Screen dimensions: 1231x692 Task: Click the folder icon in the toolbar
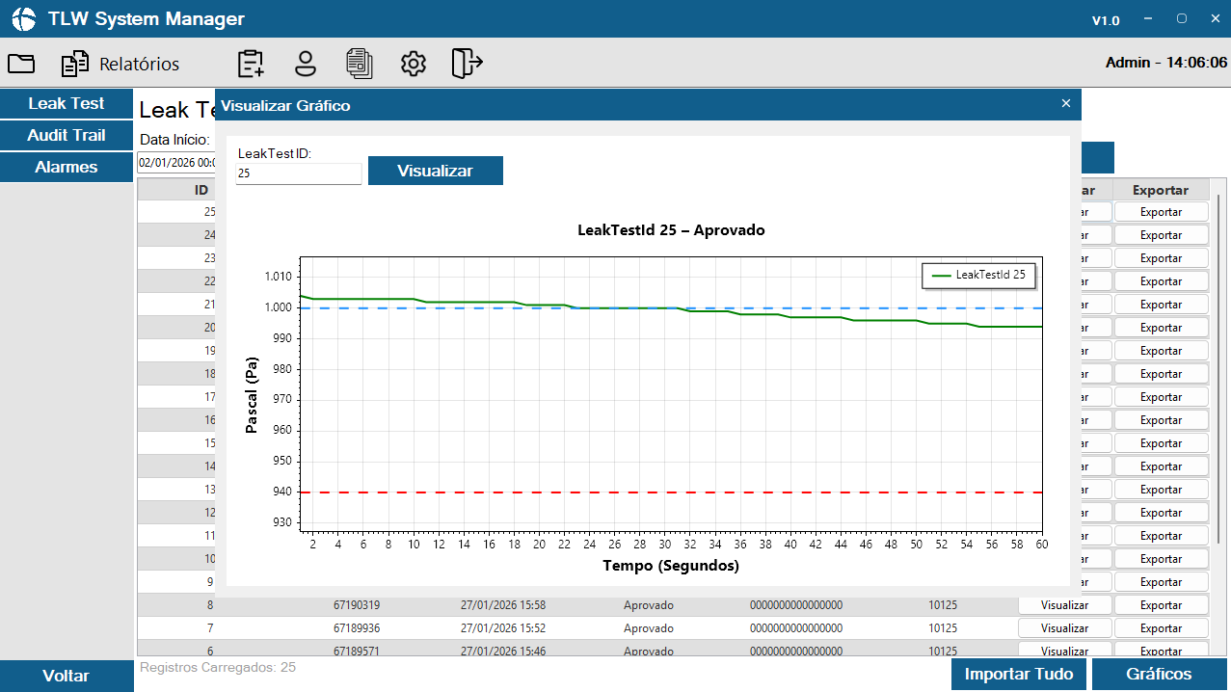[x=21, y=64]
